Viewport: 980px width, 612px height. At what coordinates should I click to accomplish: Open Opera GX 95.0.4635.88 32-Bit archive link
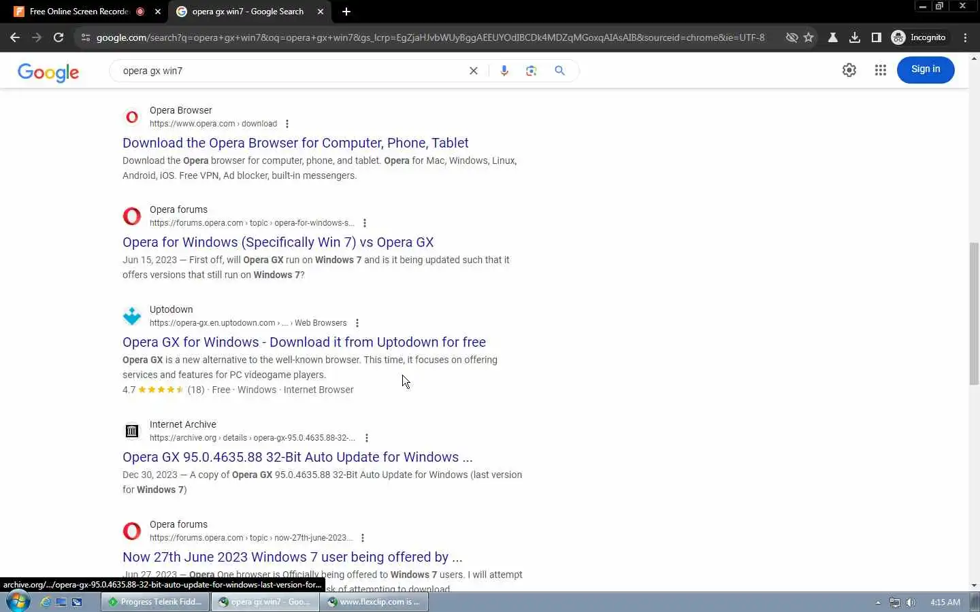click(x=297, y=457)
